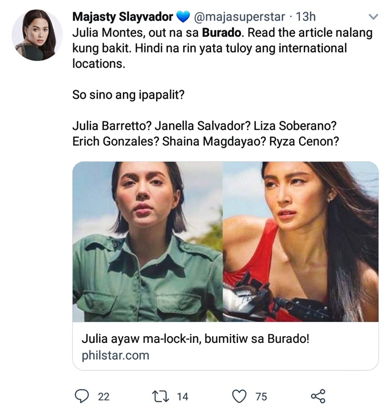Viewport: 390px width, 410px height.
Task: Visit the philstar.com source link
Action: pos(115,355)
